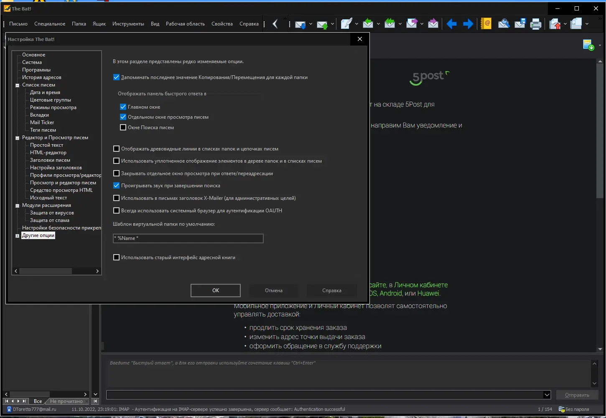Enable the old address book interface checkbox
The image size is (606, 418).
point(117,257)
